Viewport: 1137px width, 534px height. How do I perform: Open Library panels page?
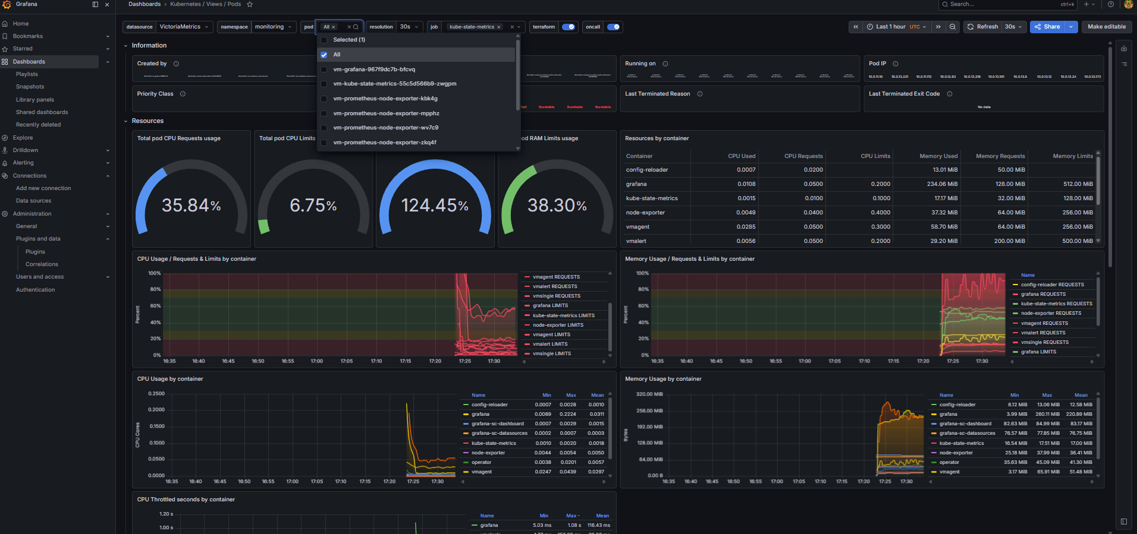pyautogui.click(x=35, y=100)
